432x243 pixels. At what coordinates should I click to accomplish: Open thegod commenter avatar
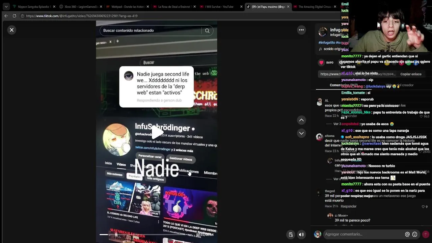tap(319, 193)
